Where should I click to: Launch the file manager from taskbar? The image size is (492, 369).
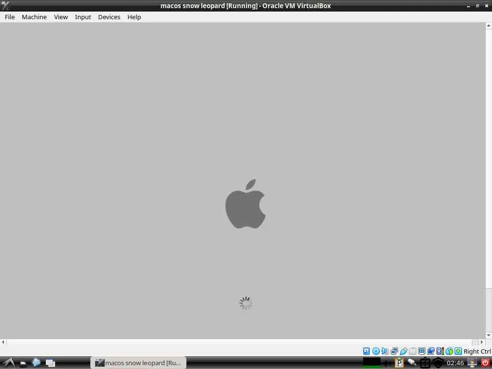[x=23, y=363]
